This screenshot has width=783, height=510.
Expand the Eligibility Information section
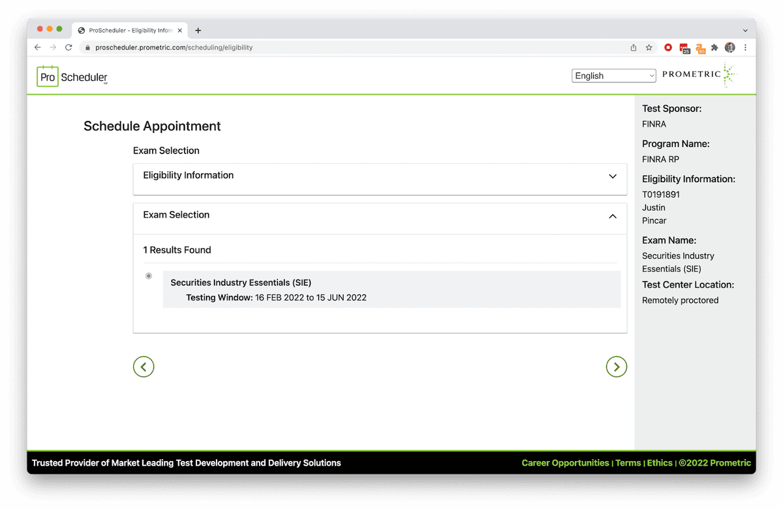612,176
